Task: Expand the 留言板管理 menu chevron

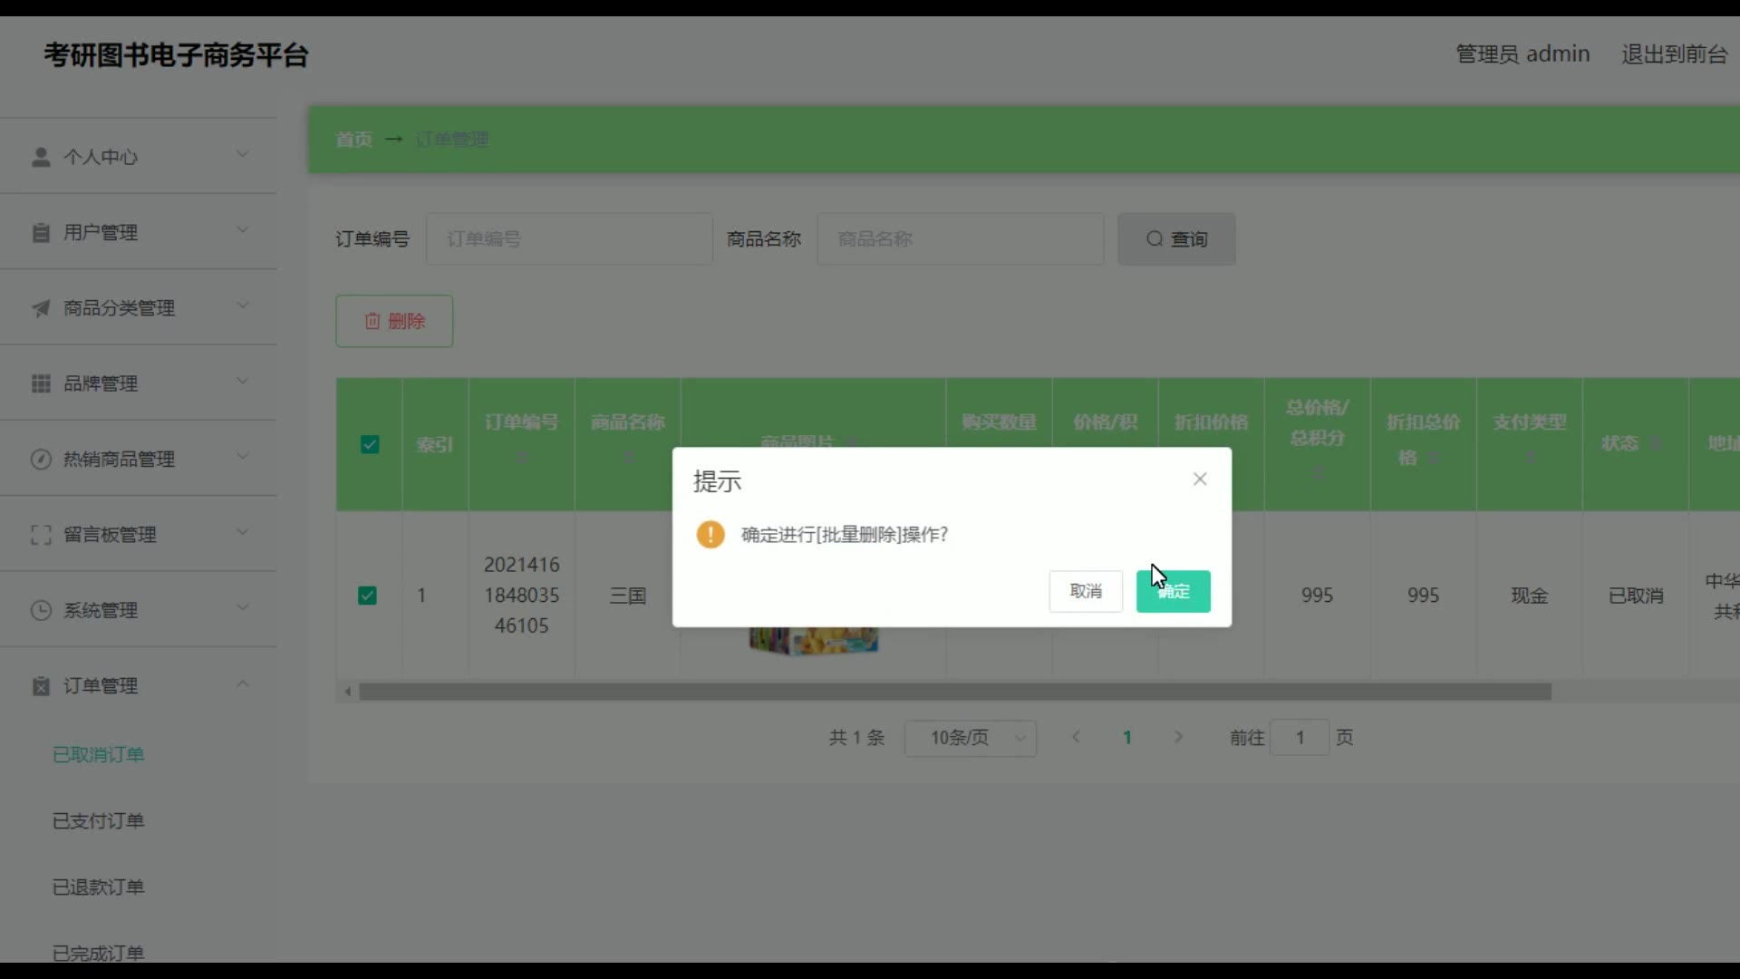Action: 242,532
